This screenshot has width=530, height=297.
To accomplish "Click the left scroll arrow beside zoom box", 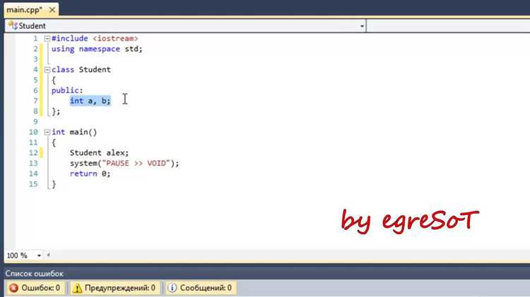I will point(48,255).
